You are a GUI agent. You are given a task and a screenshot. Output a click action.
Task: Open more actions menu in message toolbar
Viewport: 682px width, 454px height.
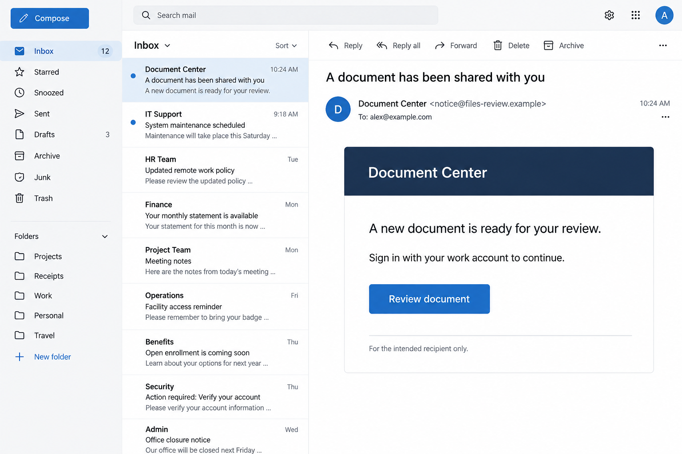click(x=663, y=45)
